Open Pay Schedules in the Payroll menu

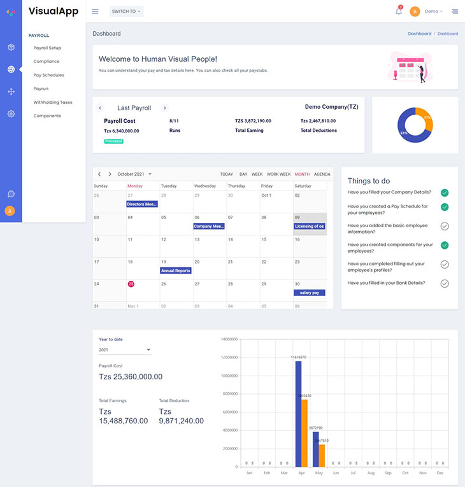(49, 75)
